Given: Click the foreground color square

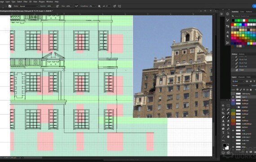Looking at the screenshot, I should (x=225, y=145).
